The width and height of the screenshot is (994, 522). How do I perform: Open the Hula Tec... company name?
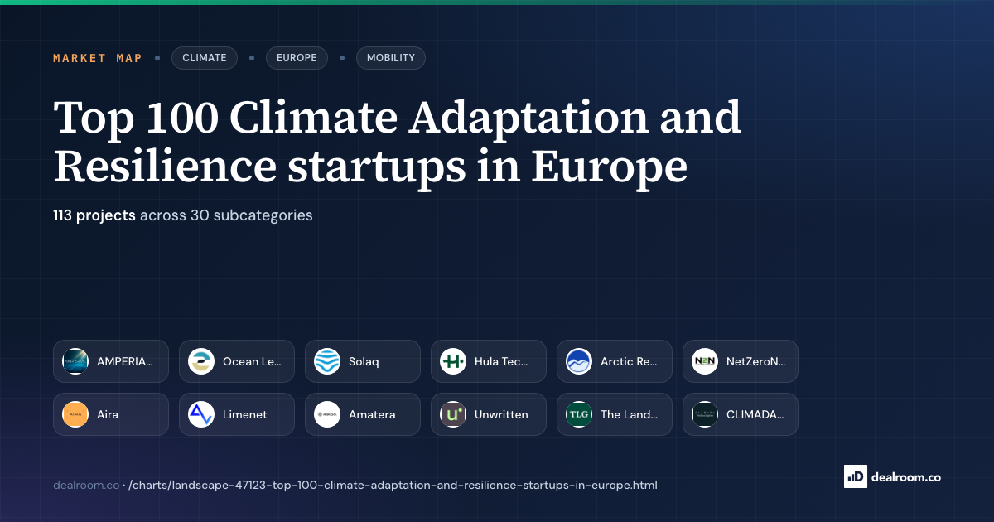[501, 361]
